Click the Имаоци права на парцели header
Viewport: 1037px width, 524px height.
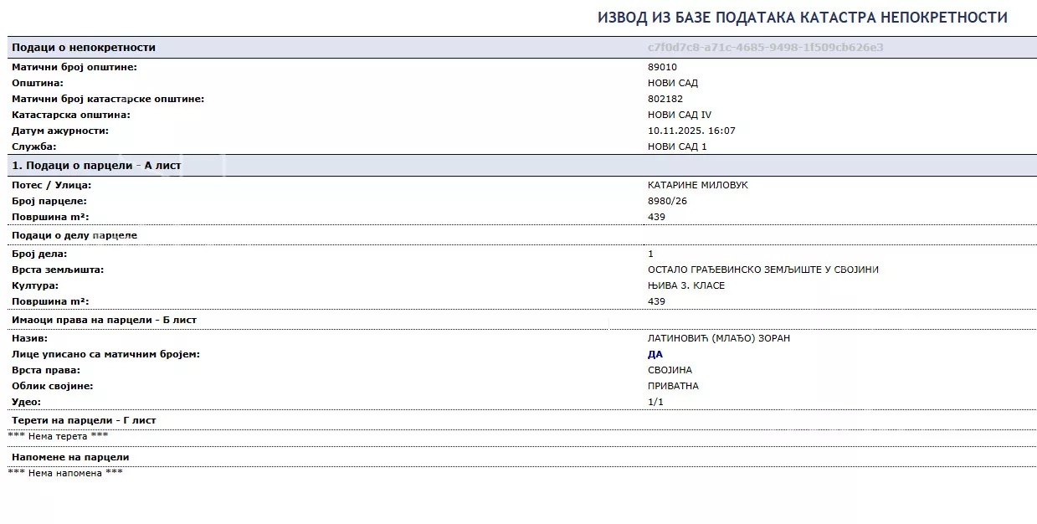tap(104, 320)
